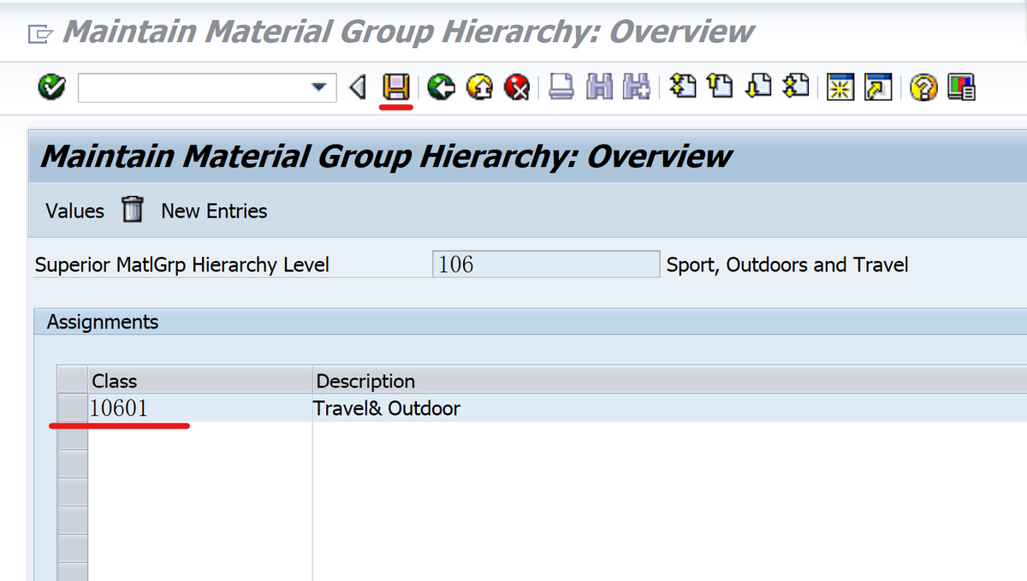The image size is (1027, 581).
Task: Click the Assignments group title
Action: pos(103,322)
